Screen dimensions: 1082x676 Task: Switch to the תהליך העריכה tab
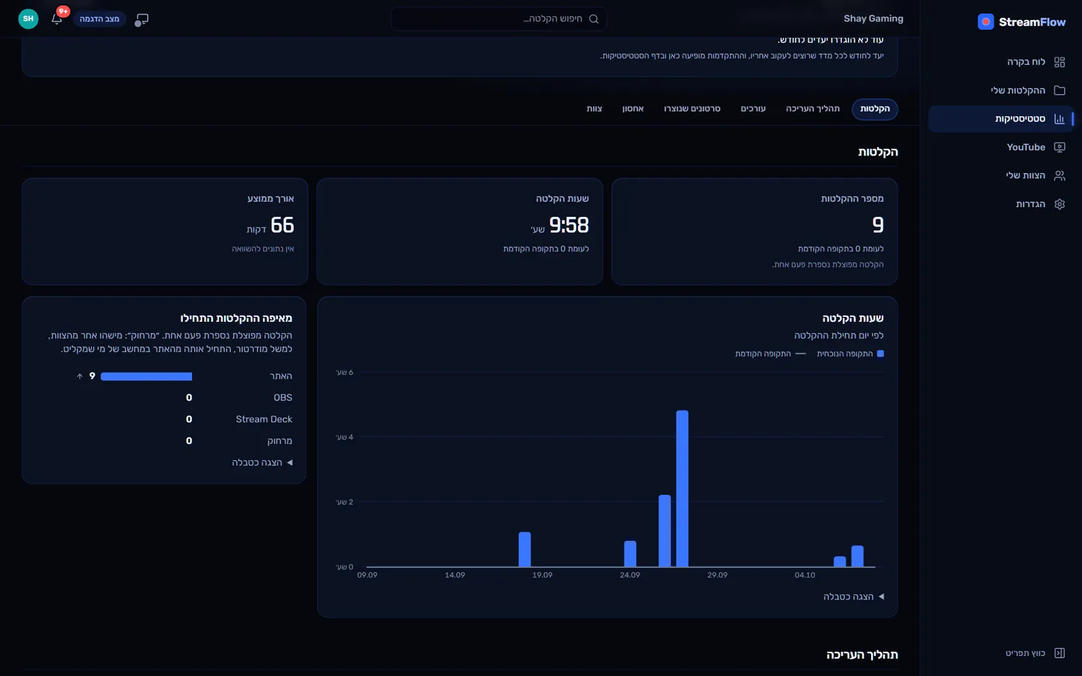[813, 109]
